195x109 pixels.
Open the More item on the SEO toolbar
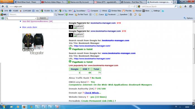point(146,11)
